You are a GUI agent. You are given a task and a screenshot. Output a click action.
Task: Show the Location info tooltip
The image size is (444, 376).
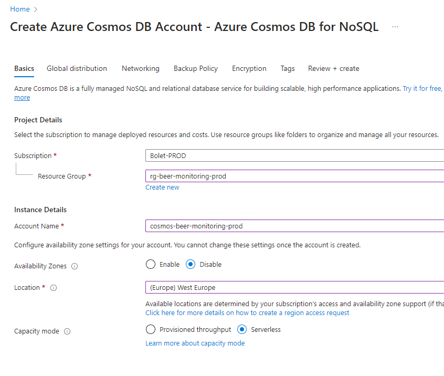(x=54, y=288)
